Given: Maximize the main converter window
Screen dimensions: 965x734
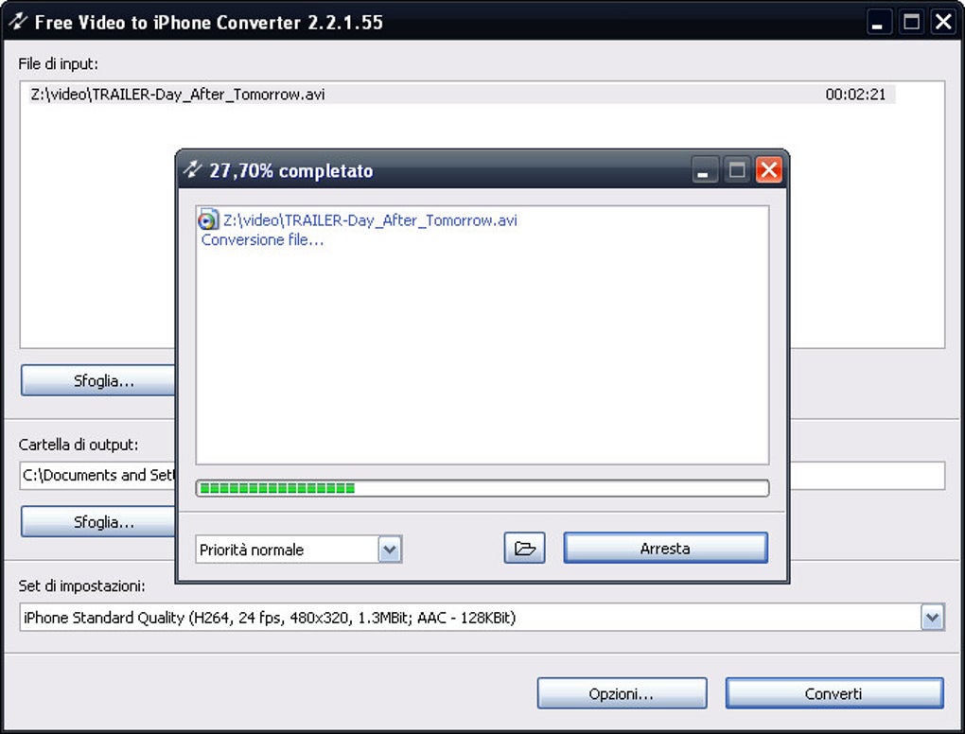Looking at the screenshot, I should (911, 22).
